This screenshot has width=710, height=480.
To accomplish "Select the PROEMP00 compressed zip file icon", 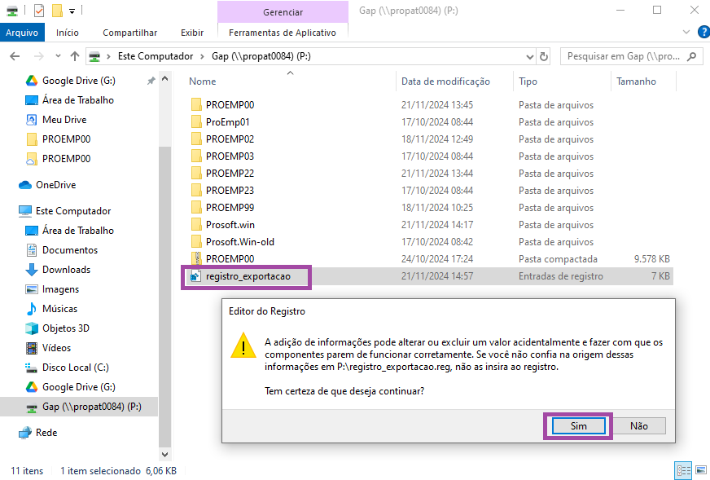I will pos(196,259).
